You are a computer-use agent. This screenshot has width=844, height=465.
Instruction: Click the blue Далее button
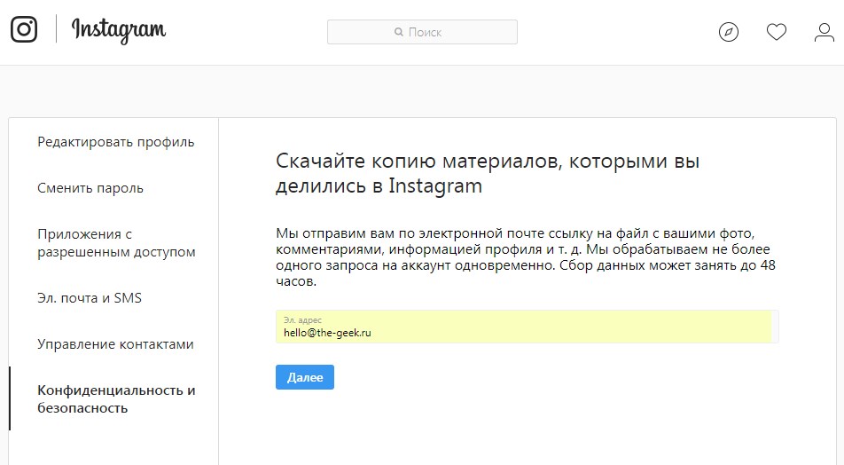(x=305, y=377)
